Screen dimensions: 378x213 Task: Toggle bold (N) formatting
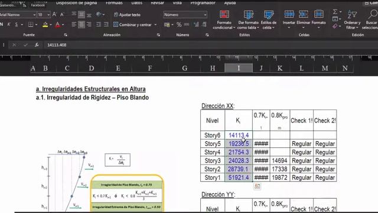pyautogui.click(x=2, y=24)
